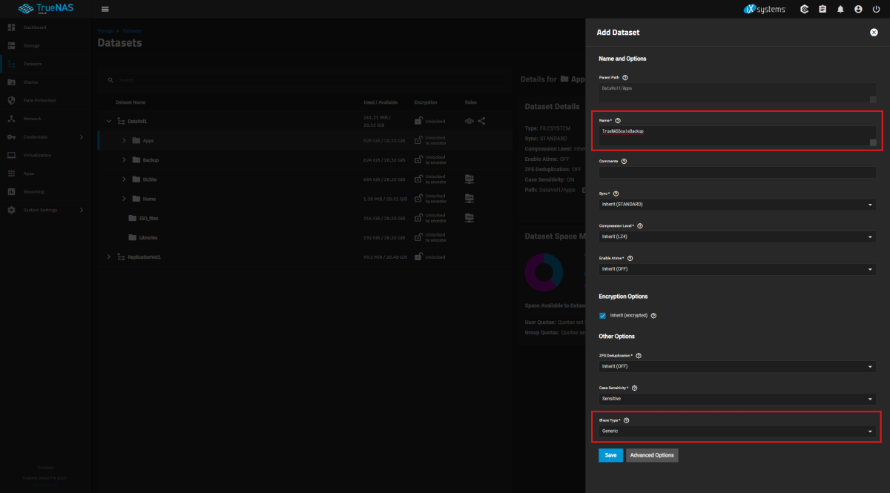Viewport: 890px width, 493px height.
Task: Click the iXsystems logo
Action: pos(764,9)
